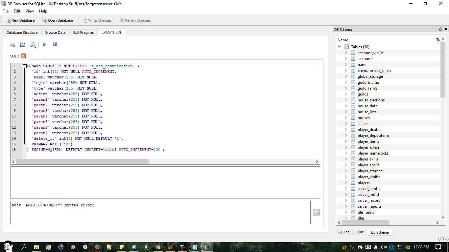Click Open Database toolbar button
Image resolution: width=449 pixels, height=252 pixels.
coord(58,20)
